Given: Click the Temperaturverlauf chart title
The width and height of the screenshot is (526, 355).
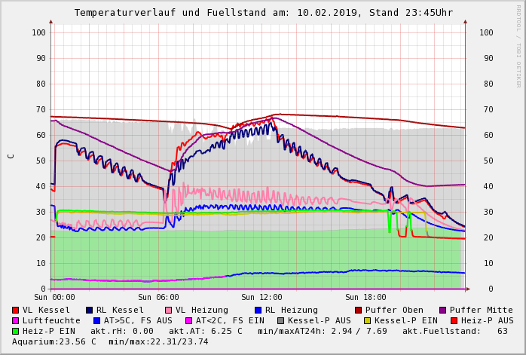Looking at the screenshot, I should (263, 13).
